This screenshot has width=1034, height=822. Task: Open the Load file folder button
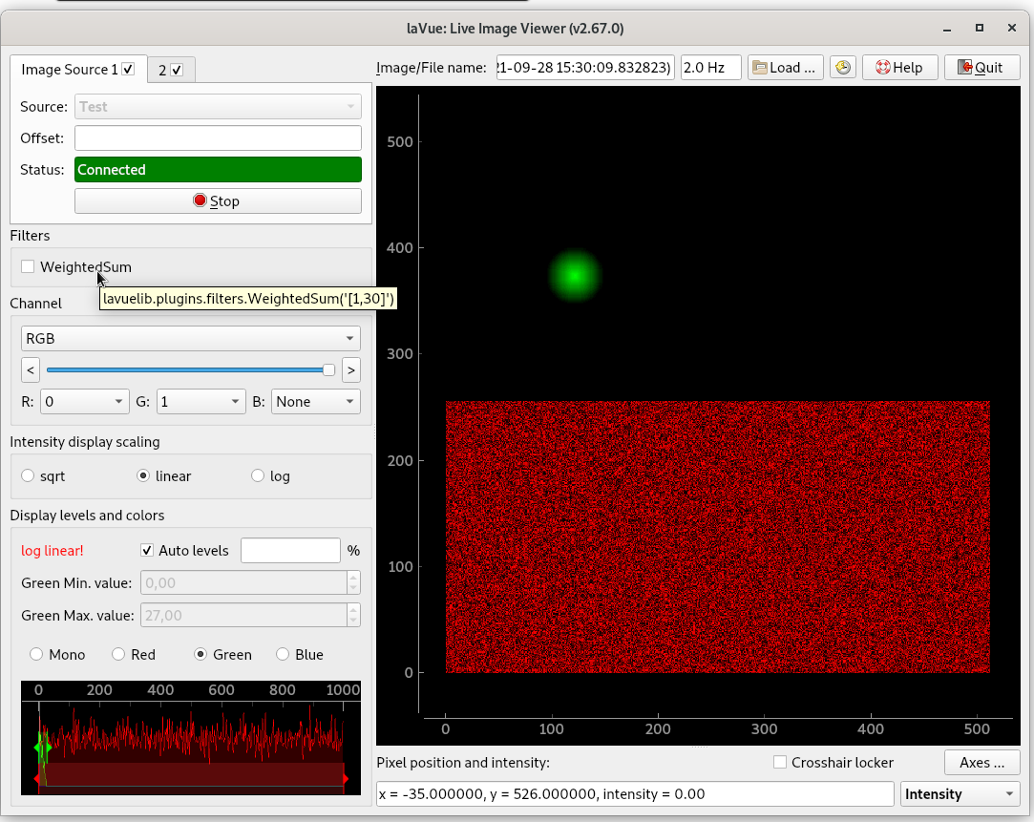[785, 68]
